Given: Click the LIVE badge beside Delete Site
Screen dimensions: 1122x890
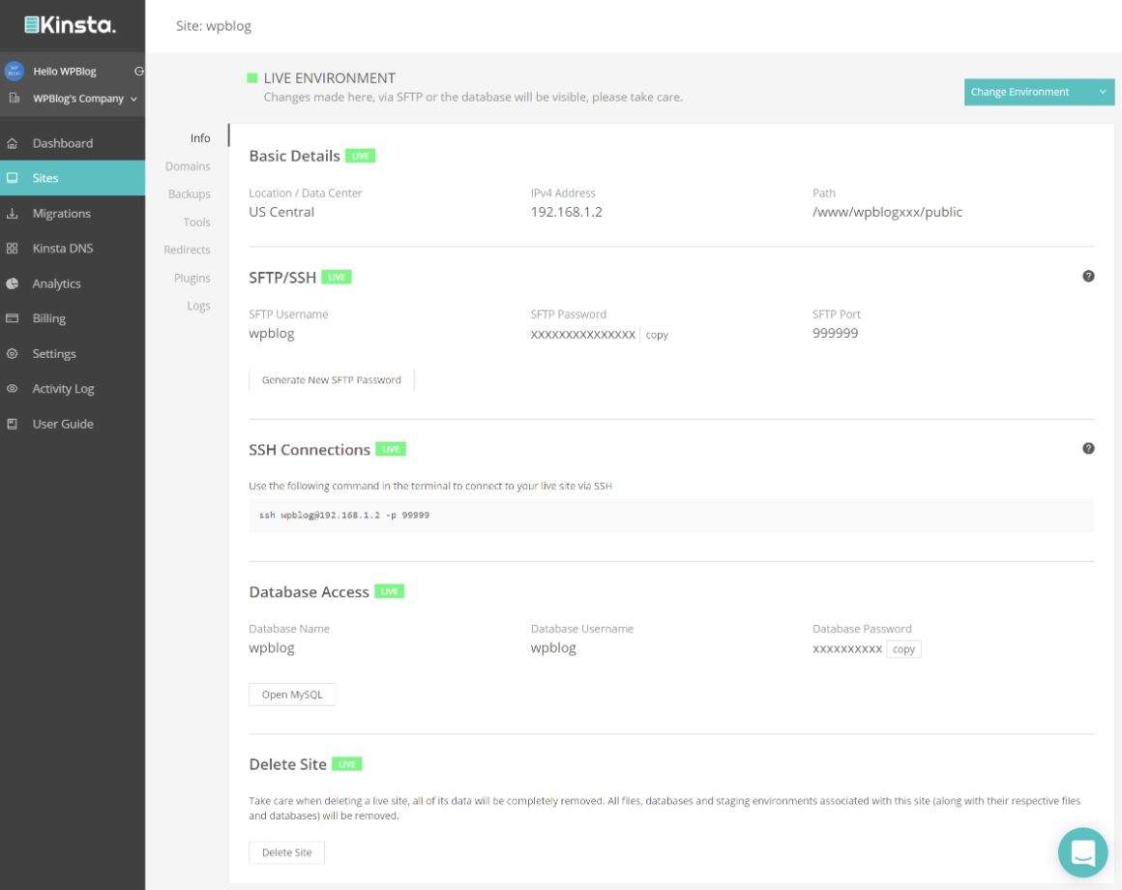Looking at the screenshot, I should [x=347, y=764].
